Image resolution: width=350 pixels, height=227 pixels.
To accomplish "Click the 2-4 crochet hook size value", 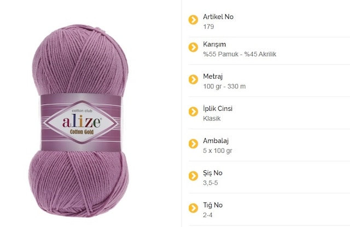I will (x=208, y=215).
